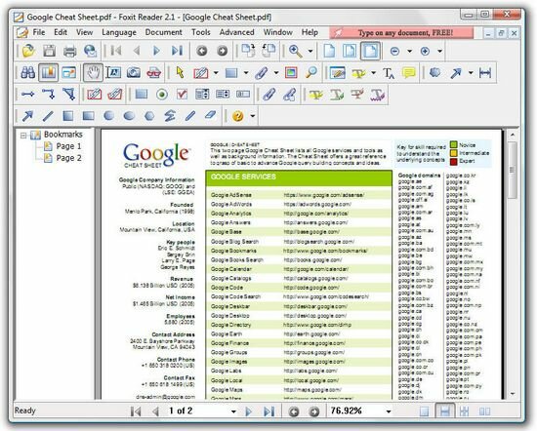The image size is (537, 431).
Task: Go to last page in toolbar
Action: [x=177, y=51]
